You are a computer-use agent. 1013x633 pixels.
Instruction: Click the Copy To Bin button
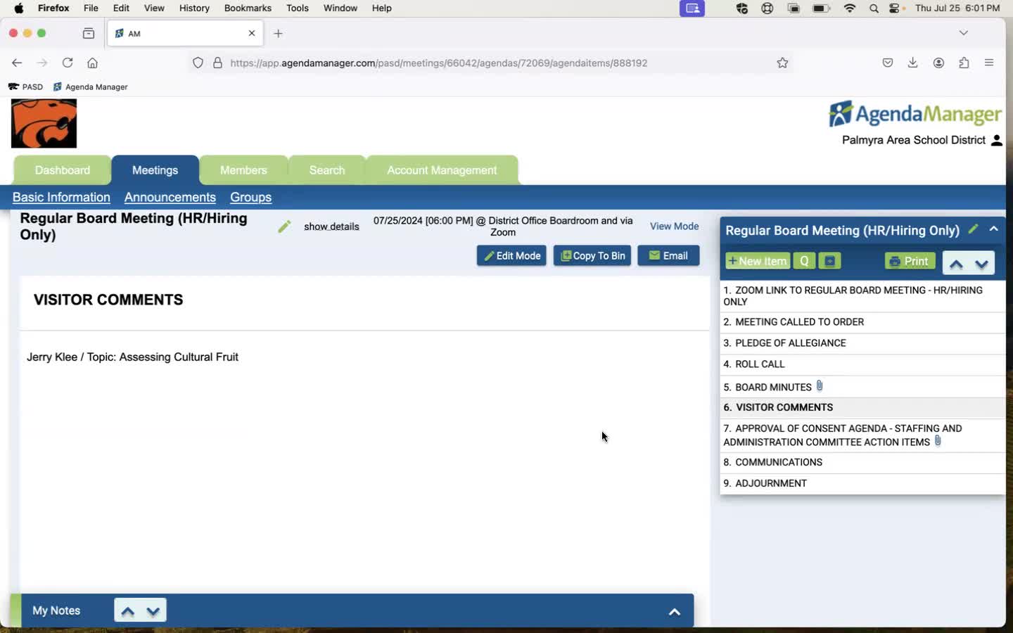592,256
